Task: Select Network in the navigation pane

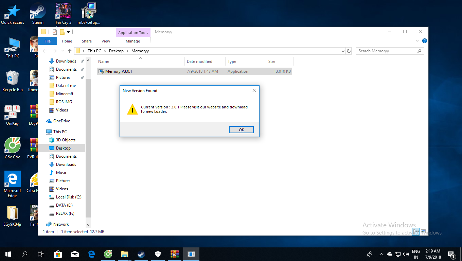Action: pos(61,224)
